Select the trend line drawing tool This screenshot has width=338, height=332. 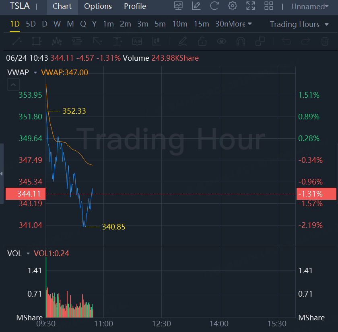coord(17,41)
